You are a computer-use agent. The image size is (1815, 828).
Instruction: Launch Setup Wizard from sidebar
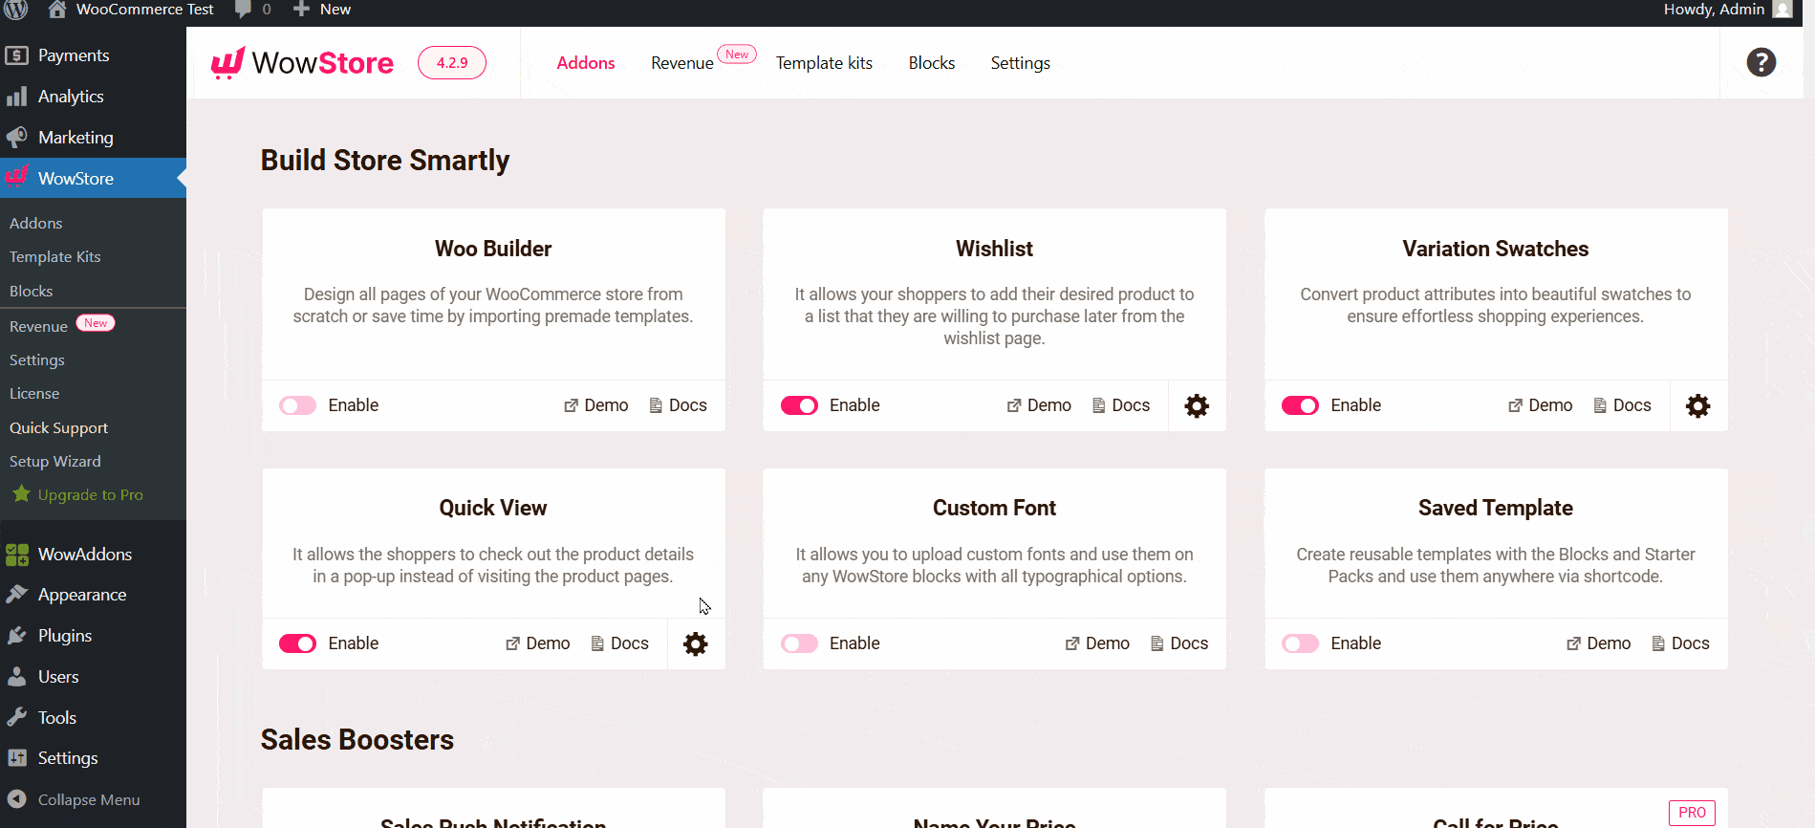55,461
